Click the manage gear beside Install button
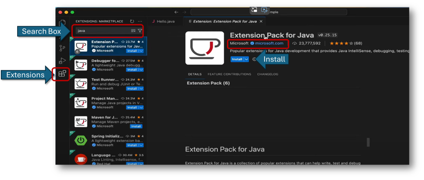424x180 pixels. pos(254,59)
